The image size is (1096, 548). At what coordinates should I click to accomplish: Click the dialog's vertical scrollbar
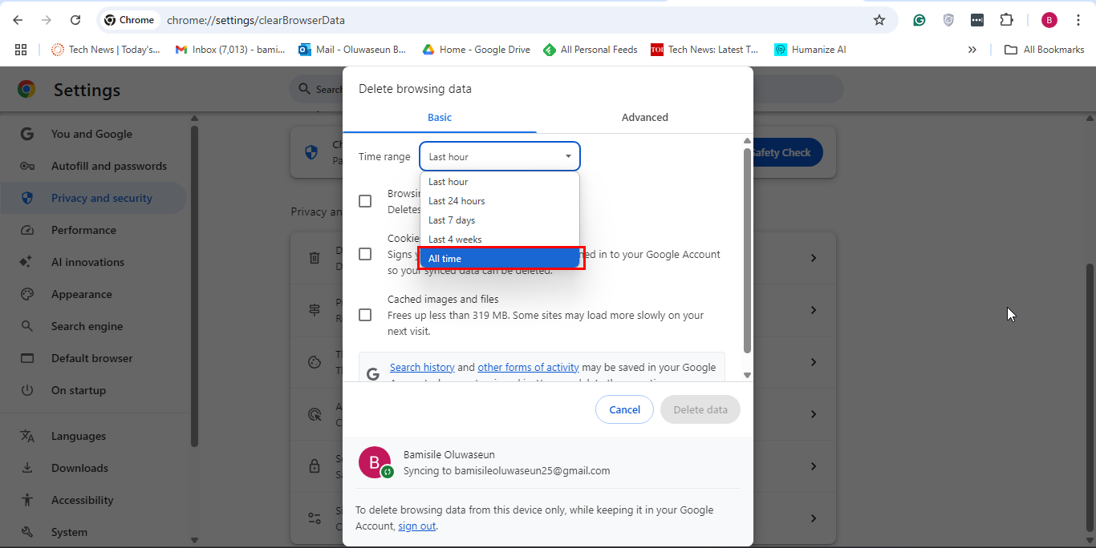(x=747, y=248)
